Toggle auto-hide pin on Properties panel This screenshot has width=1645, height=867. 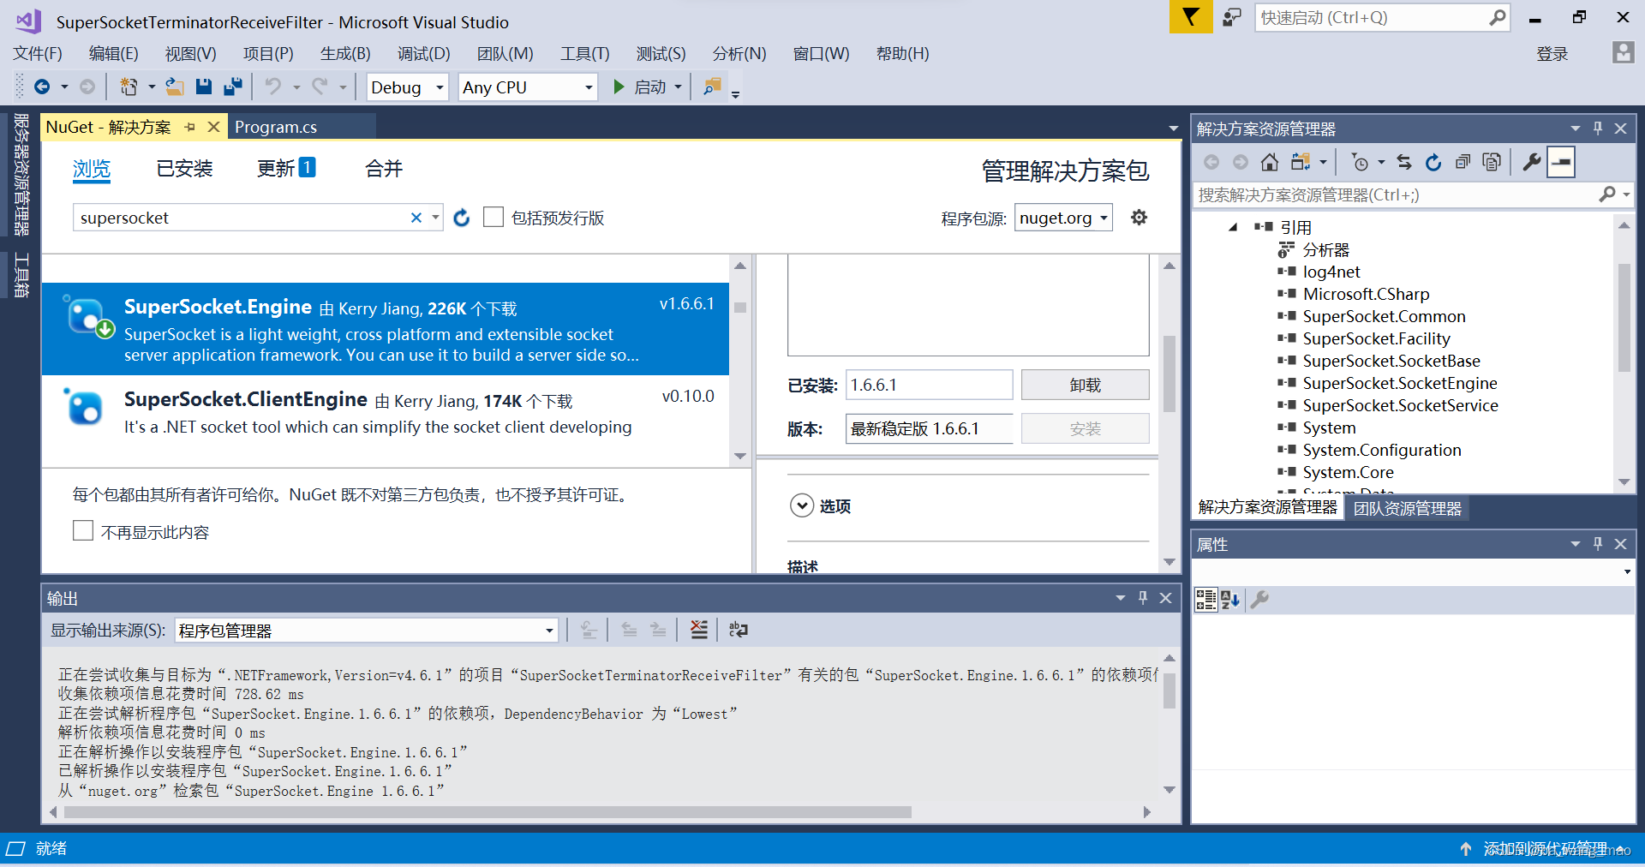tap(1598, 543)
